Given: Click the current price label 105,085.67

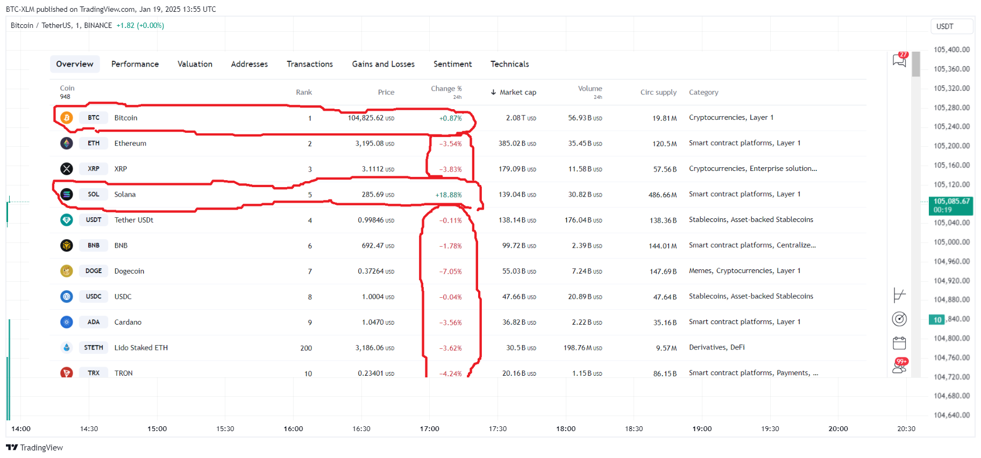Looking at the screenshot, I should [951, 205].
